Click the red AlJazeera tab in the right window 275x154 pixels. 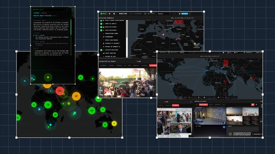point(175,105)
